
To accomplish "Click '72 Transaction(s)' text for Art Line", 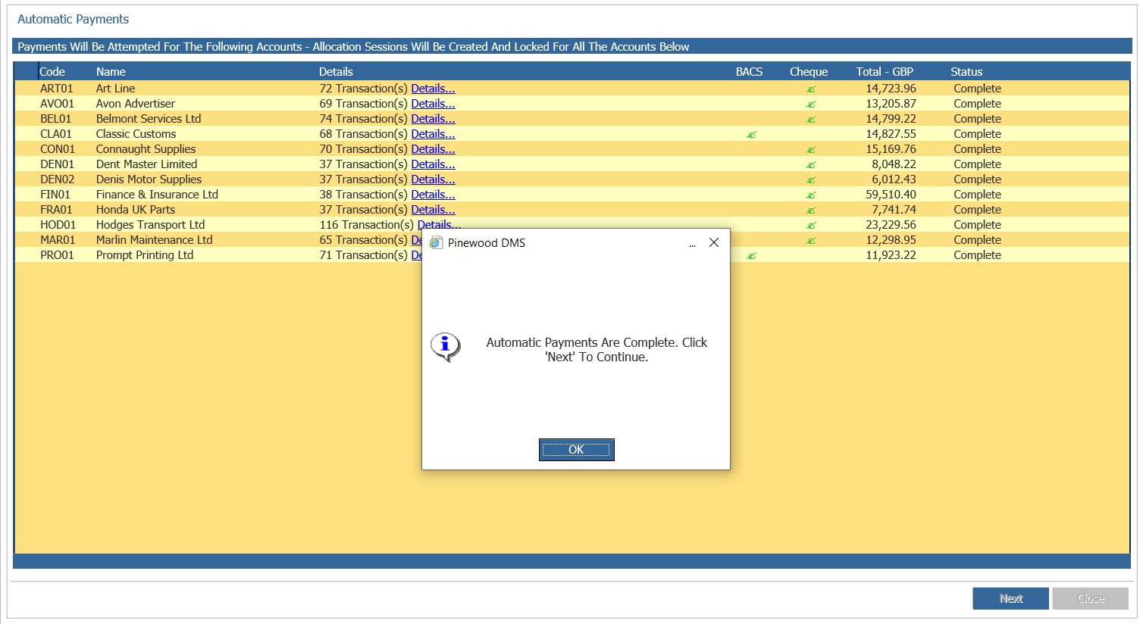I will click(x=363, y=89).
